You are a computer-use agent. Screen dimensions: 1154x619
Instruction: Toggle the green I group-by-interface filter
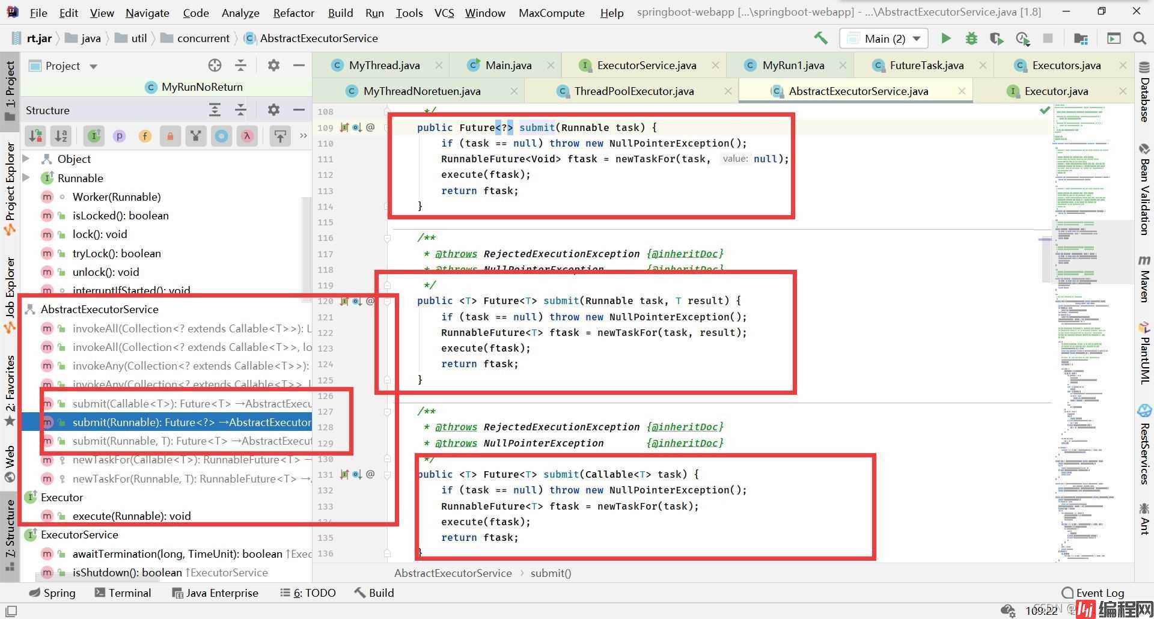pos(94,136)
